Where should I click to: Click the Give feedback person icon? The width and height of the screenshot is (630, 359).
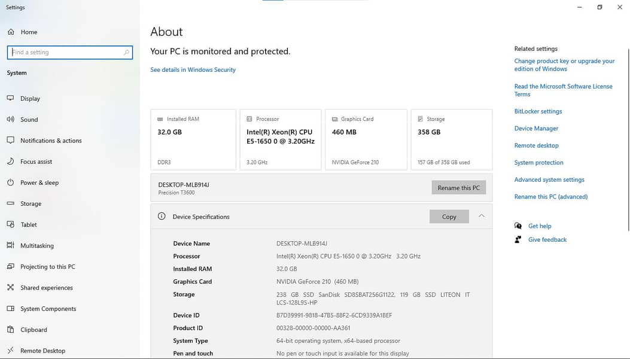point(518,239)
